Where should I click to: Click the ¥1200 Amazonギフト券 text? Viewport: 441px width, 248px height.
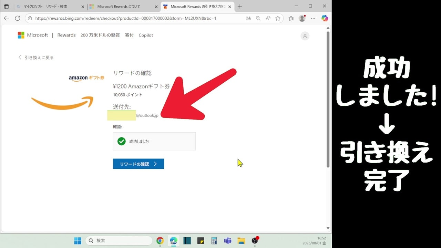[142, 86]
